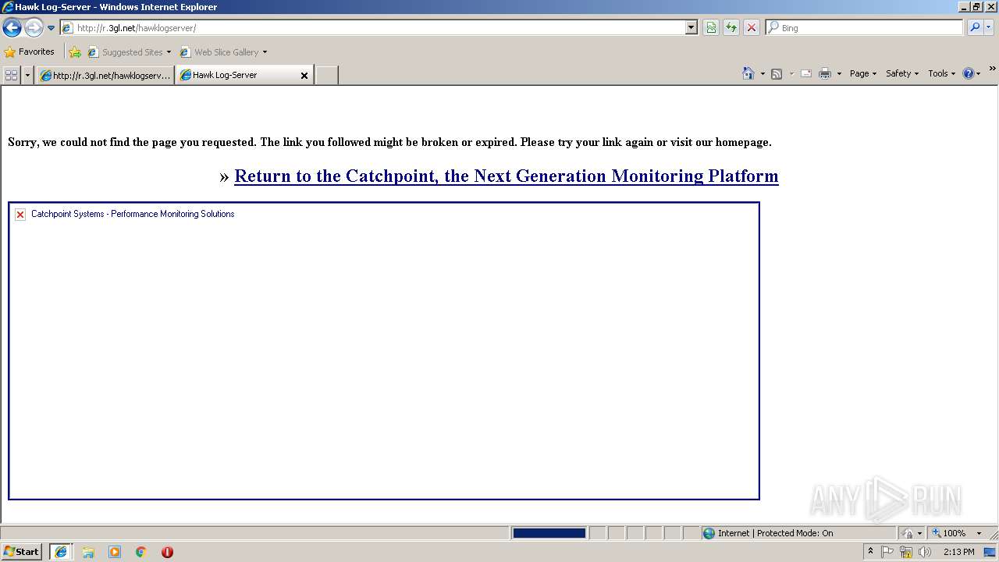
Task: Show hidden tray icons arrow
Action: coord(870,552)
